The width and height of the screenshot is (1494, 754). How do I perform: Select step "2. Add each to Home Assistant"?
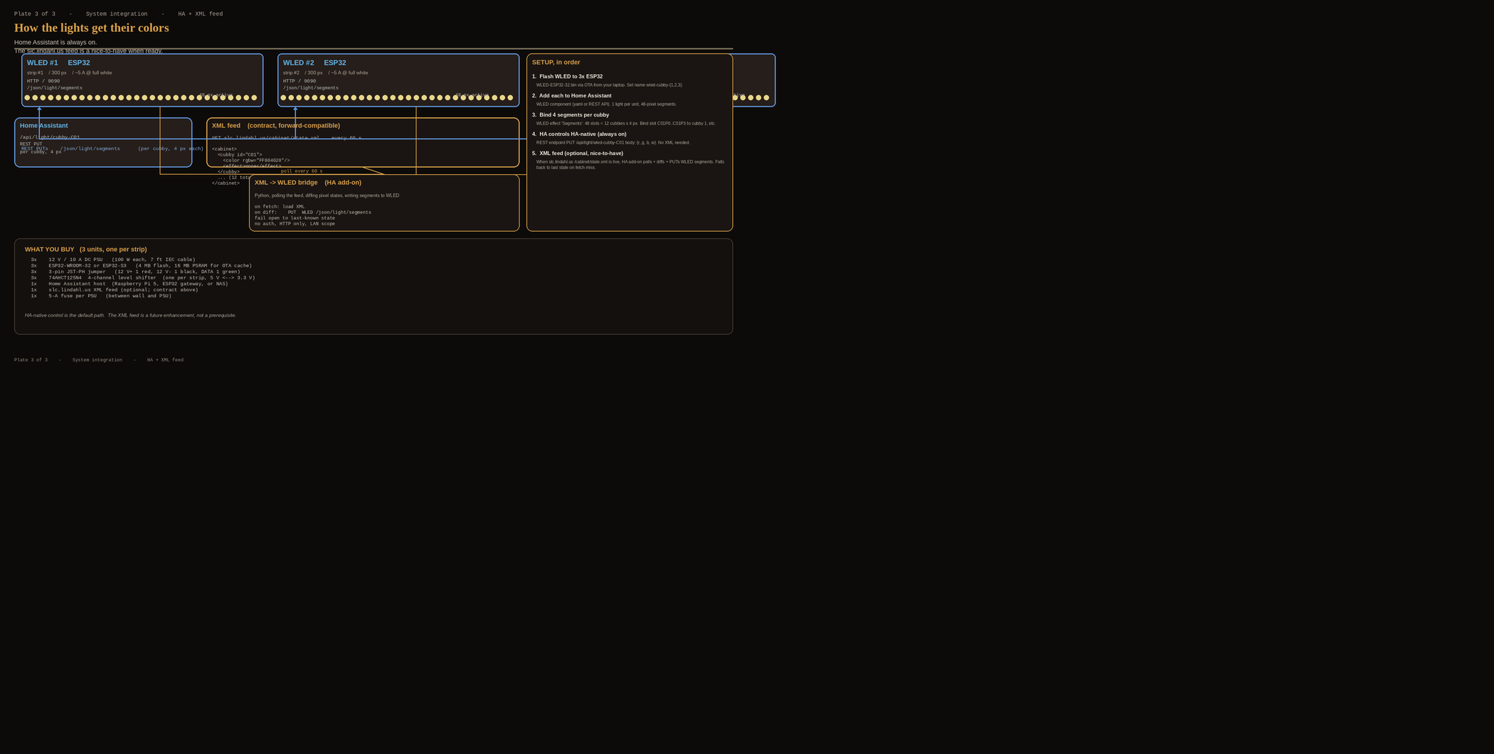pyautogui.click(x=572, y=96)
